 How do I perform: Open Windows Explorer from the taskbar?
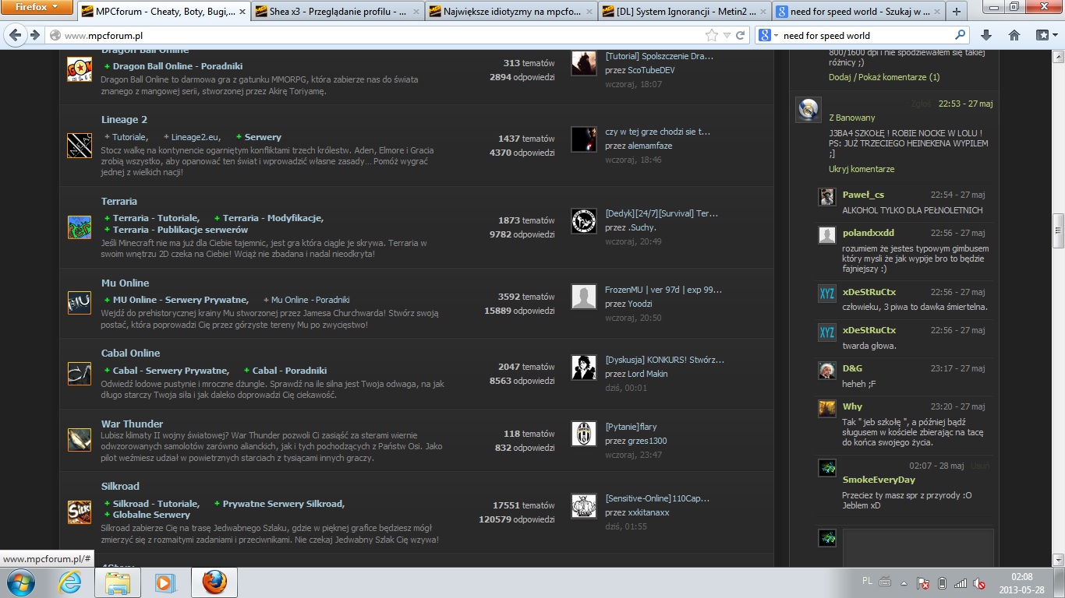tap(118, 582)
